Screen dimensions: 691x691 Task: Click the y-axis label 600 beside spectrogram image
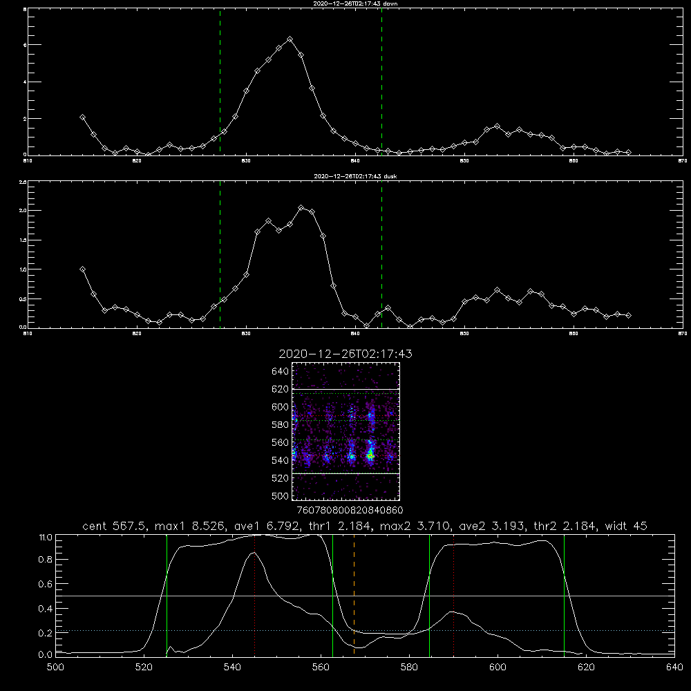pos(281,407)
